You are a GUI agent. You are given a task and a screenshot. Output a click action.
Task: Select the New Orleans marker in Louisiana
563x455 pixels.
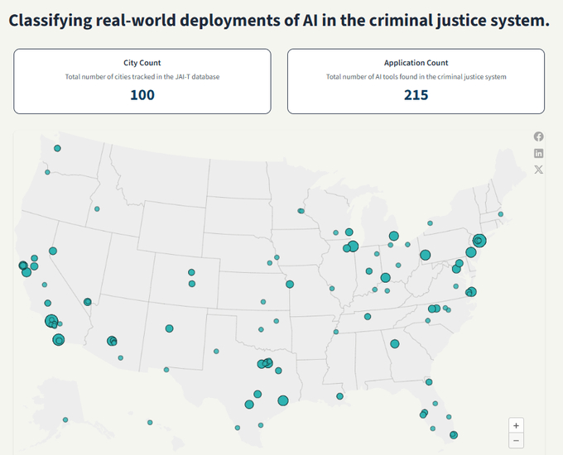[340, 396]
